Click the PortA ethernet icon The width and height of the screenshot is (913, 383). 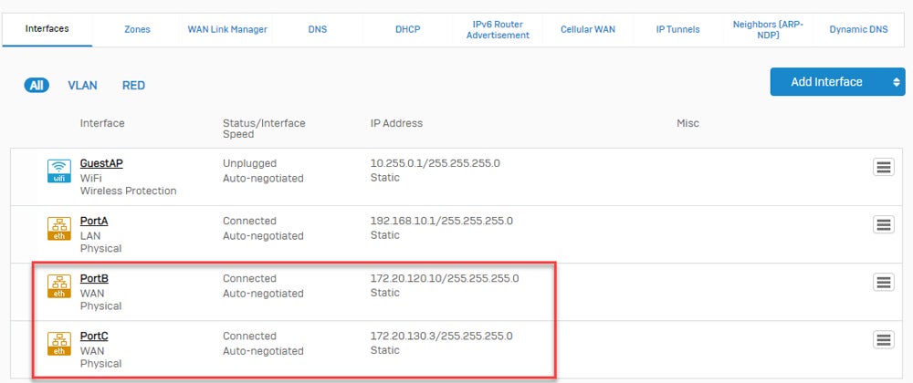(x=59, y=228)
